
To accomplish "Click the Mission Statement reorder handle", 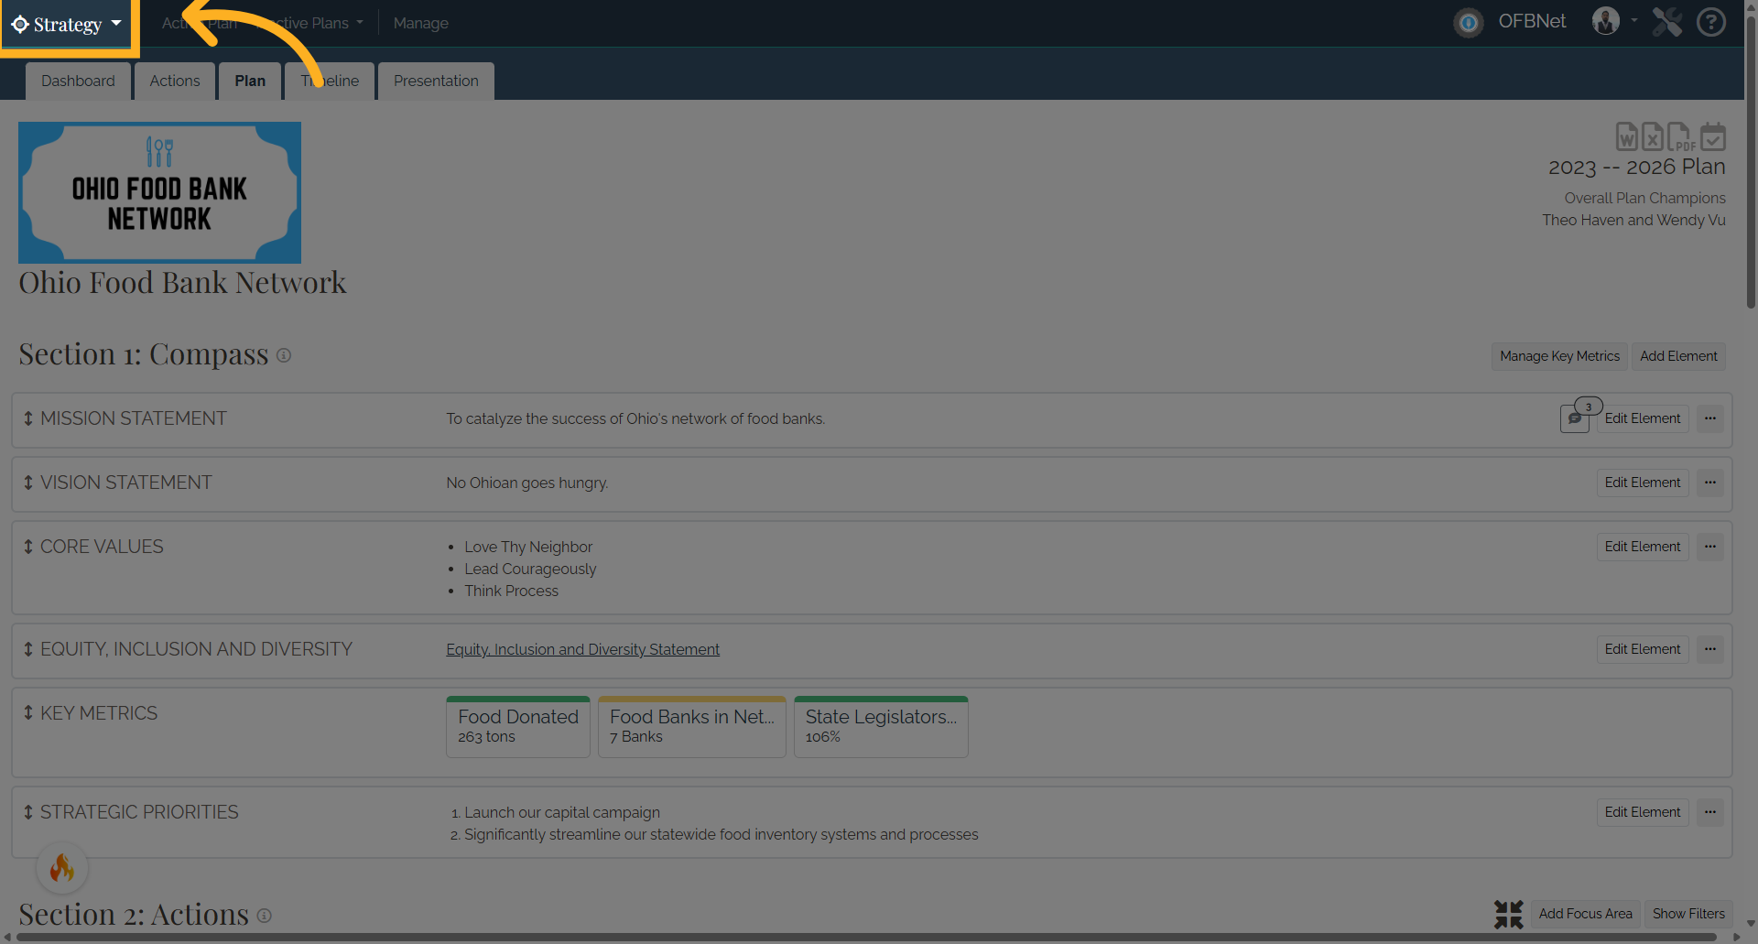I will (28, 418).
